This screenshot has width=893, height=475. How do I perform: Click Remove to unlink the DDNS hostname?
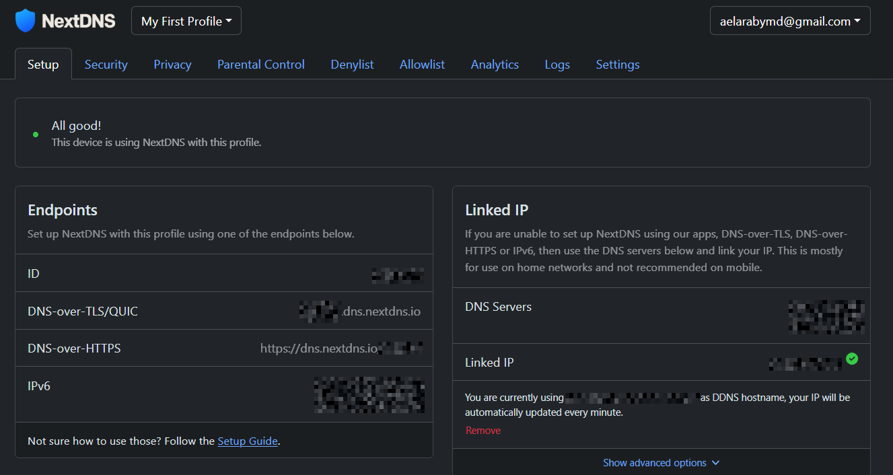pyautogui.click(x=483, y=431)
